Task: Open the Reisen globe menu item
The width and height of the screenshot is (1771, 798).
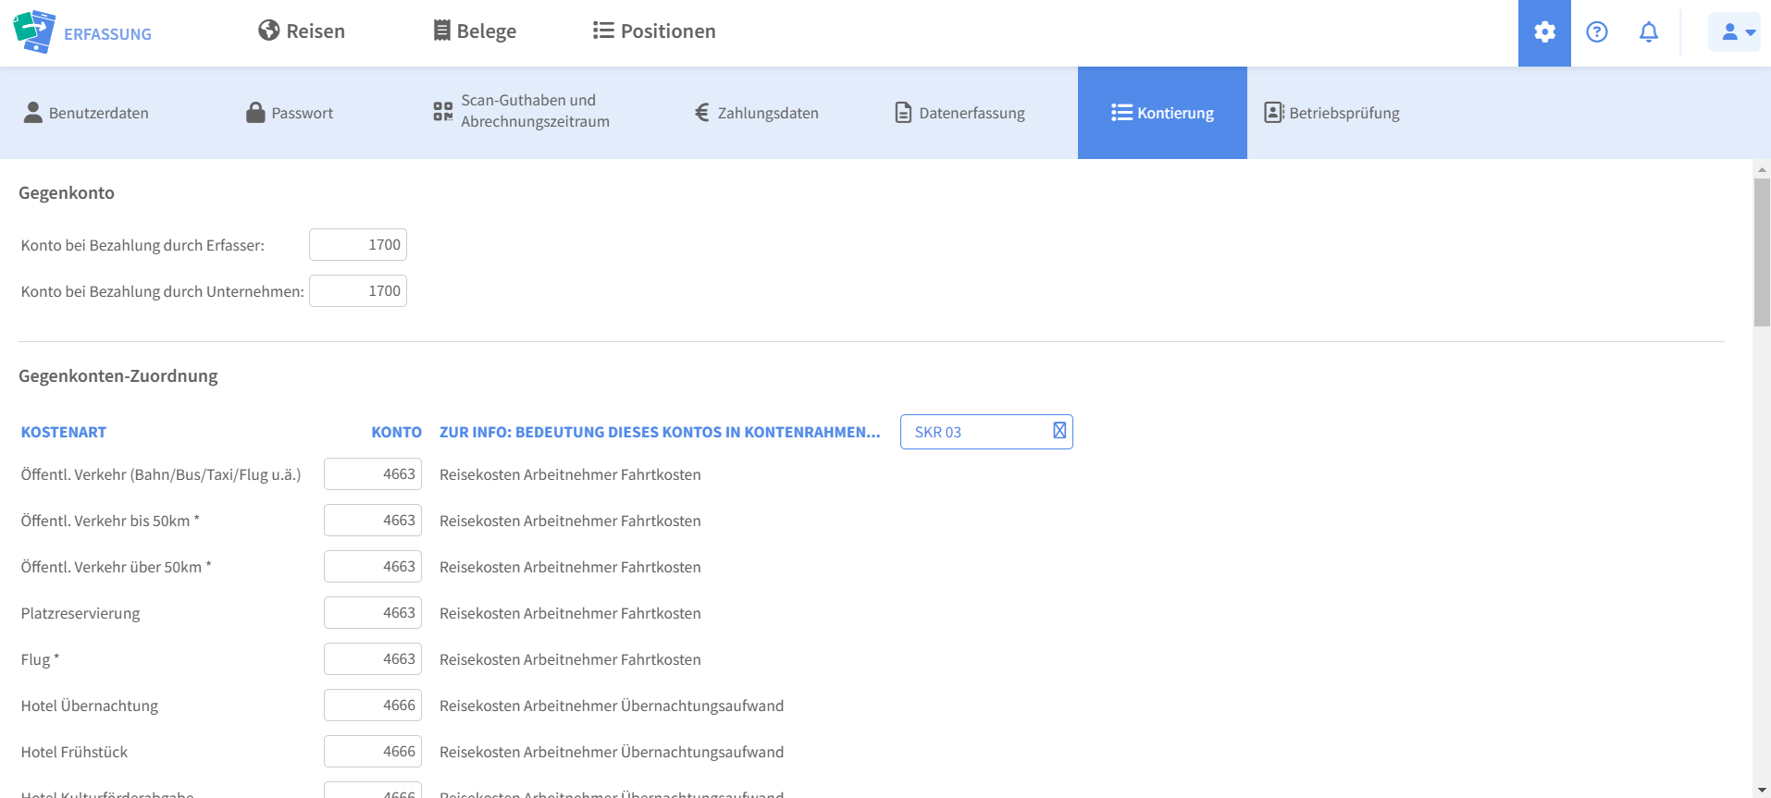Action: (302, 31)
